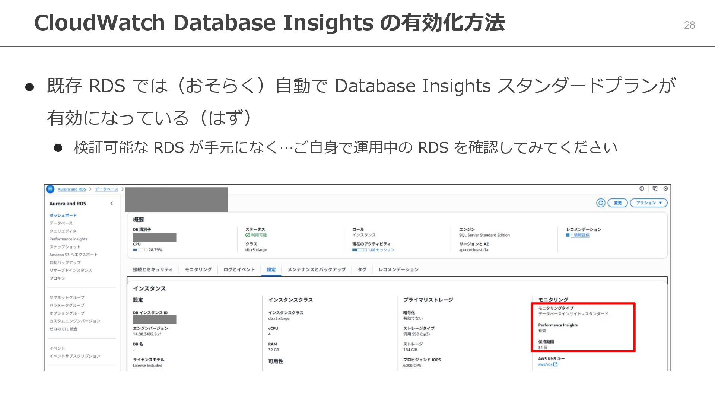The width and height of the screenshot is (715, 402).
Task: Click the blue square recommendation indicator
Action: (x=568, y=235)
